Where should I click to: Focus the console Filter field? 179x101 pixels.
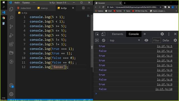156,40
